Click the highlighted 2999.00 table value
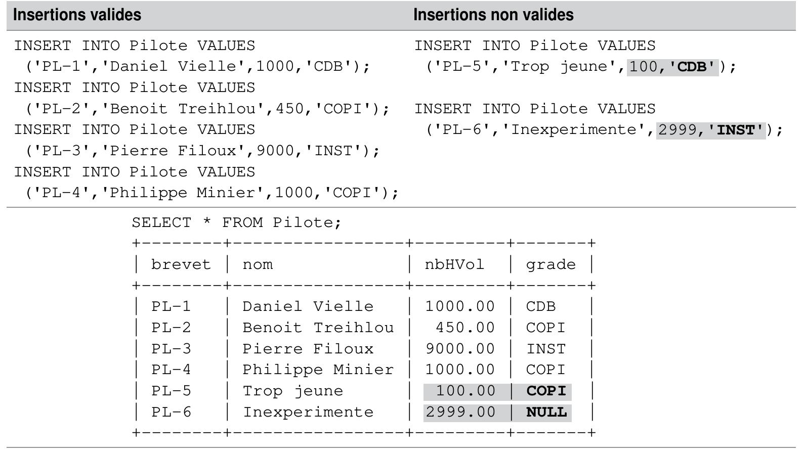 pyautogui.click(x=460, y=412)
